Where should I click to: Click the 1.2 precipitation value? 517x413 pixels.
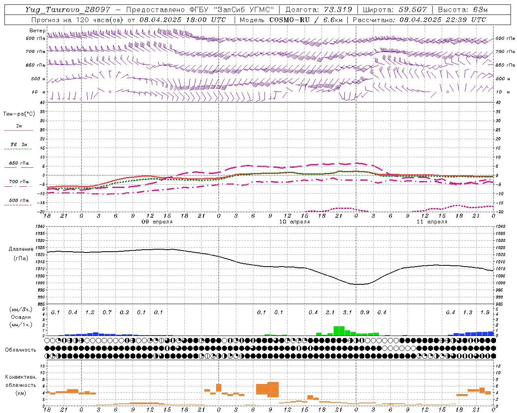pos(90,313)
